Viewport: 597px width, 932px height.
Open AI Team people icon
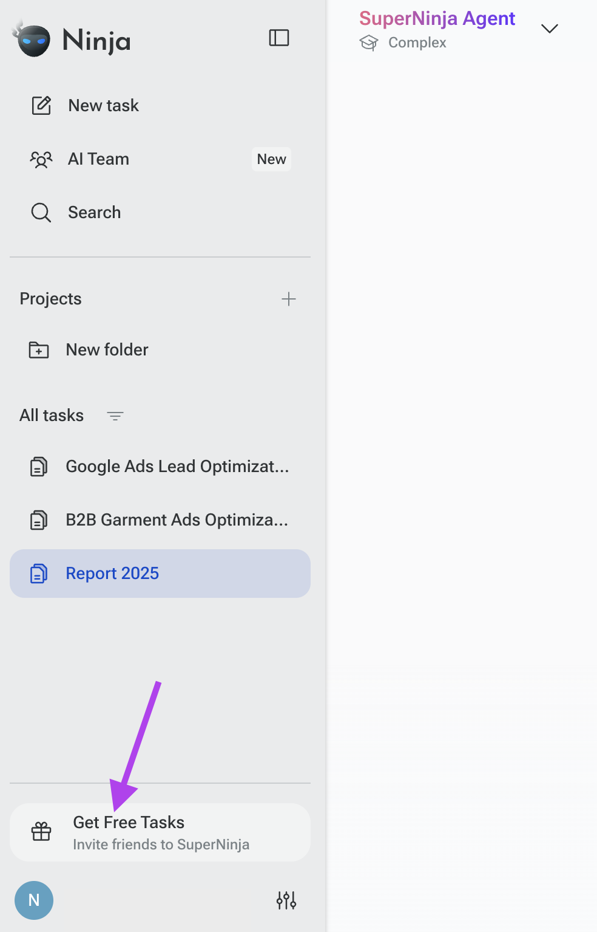[x=41, y=159]
